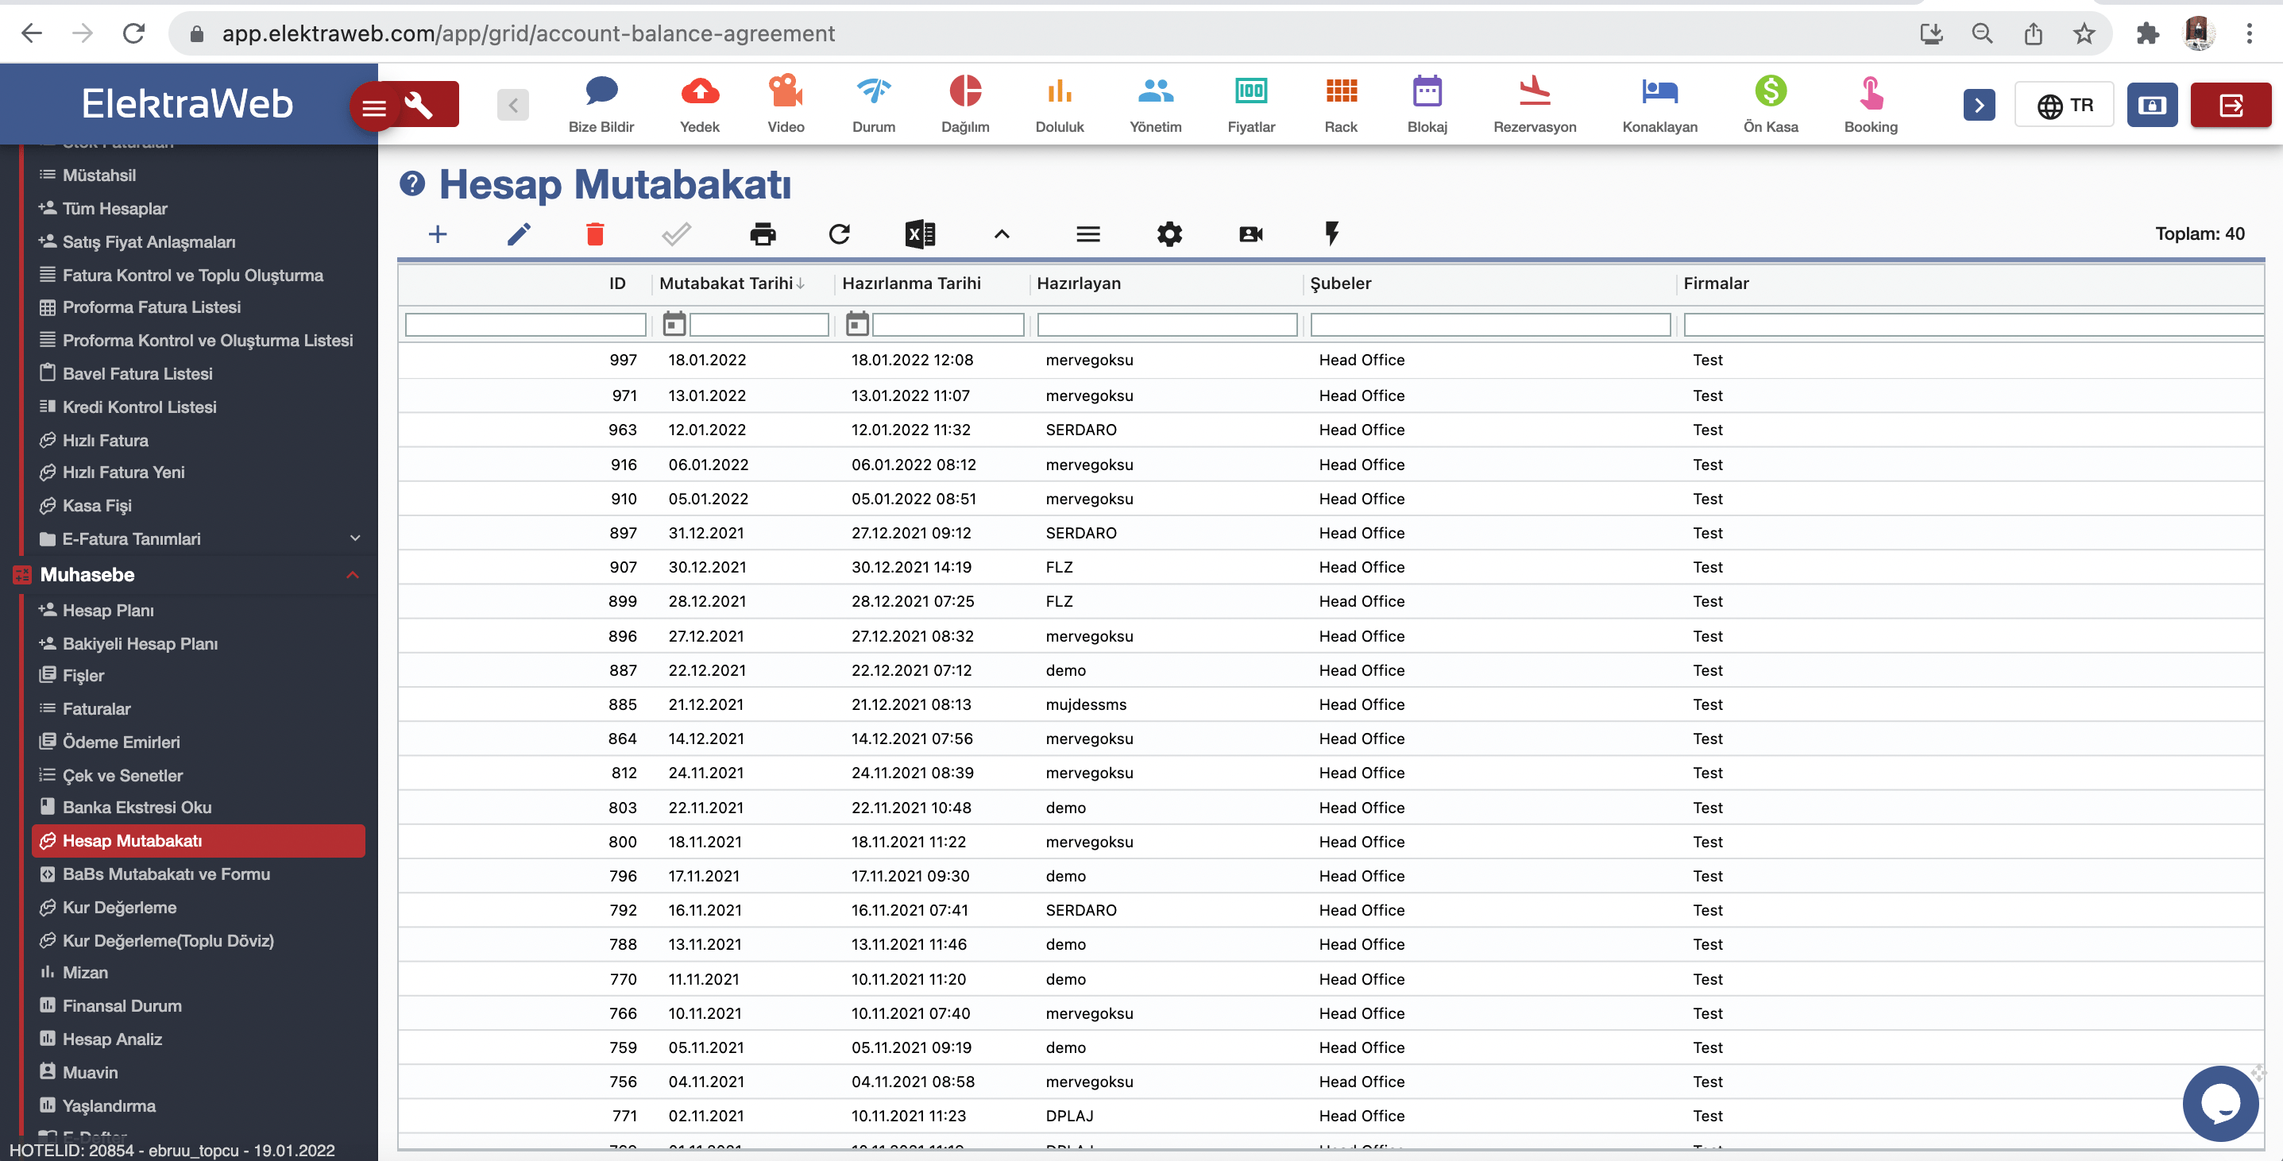Open the Ön Kasa dollar icon

point(1770,91)
